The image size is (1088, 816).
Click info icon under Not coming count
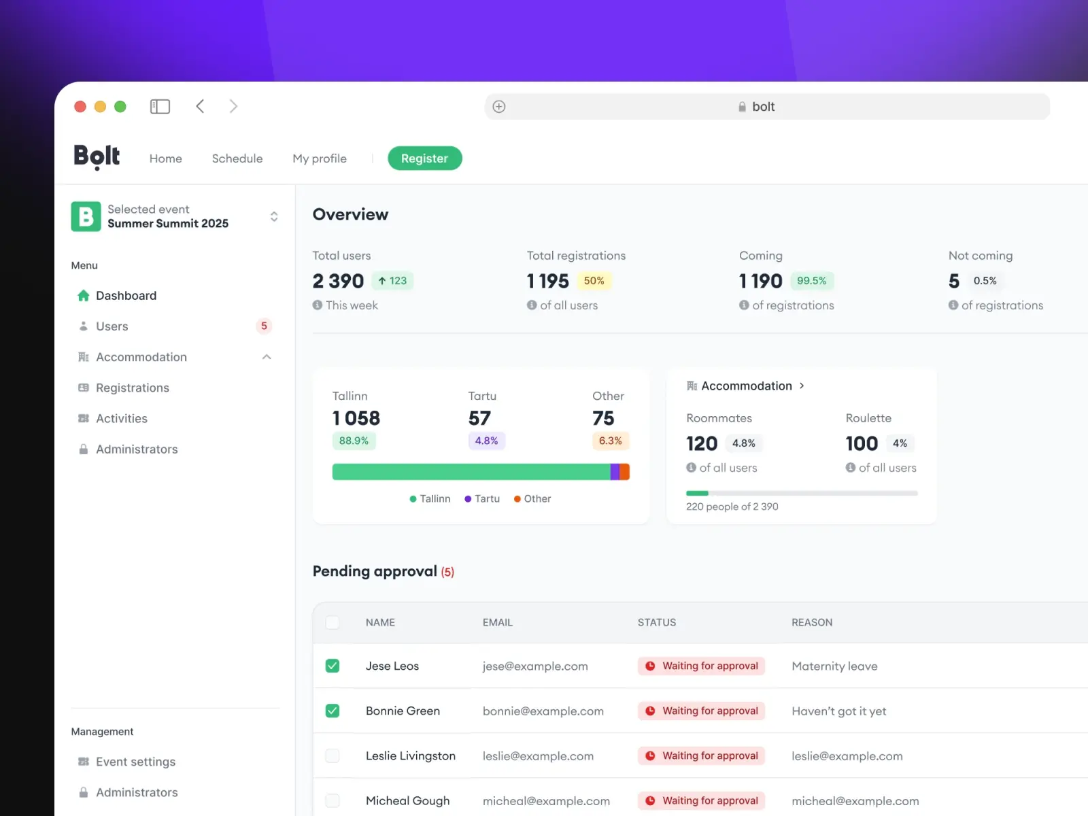click(953, 305)
